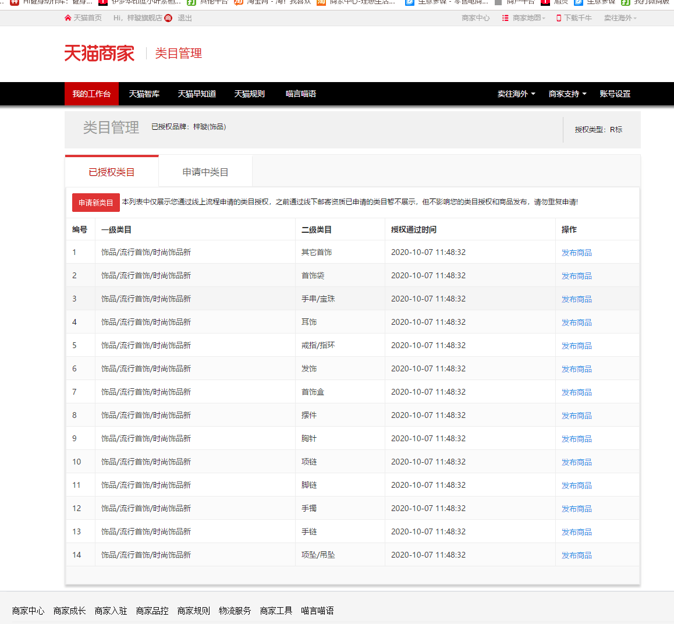Open the 天猫早知道 menu item
The height and width of the screenshot is (624, 674).
197,94
